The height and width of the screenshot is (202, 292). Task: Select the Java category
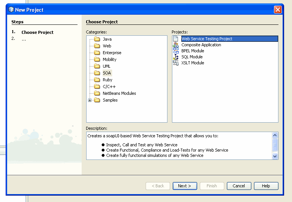pyautogui.click(x=107, y=39)
